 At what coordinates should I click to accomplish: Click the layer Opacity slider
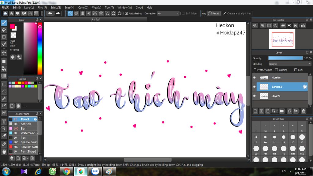[x=285, y=58]
